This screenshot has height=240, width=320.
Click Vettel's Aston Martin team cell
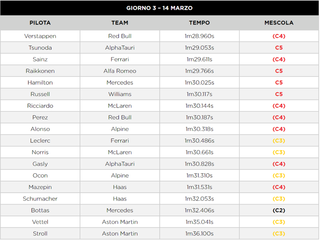tap(120, 222)
